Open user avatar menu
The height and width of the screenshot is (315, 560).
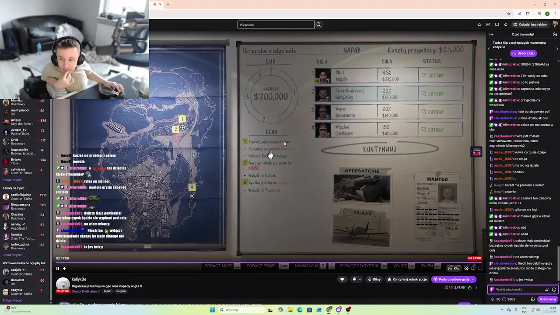click(x=555, y=24)
